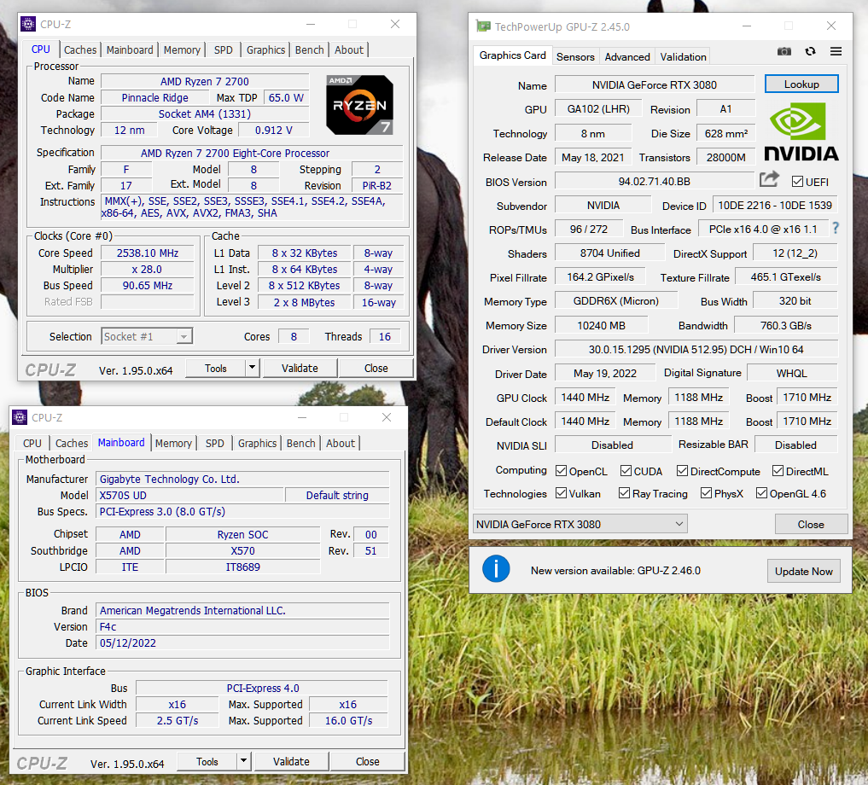Click the Driver Version field in GPU-Z

pyautogui.click(x=696, y=349)
